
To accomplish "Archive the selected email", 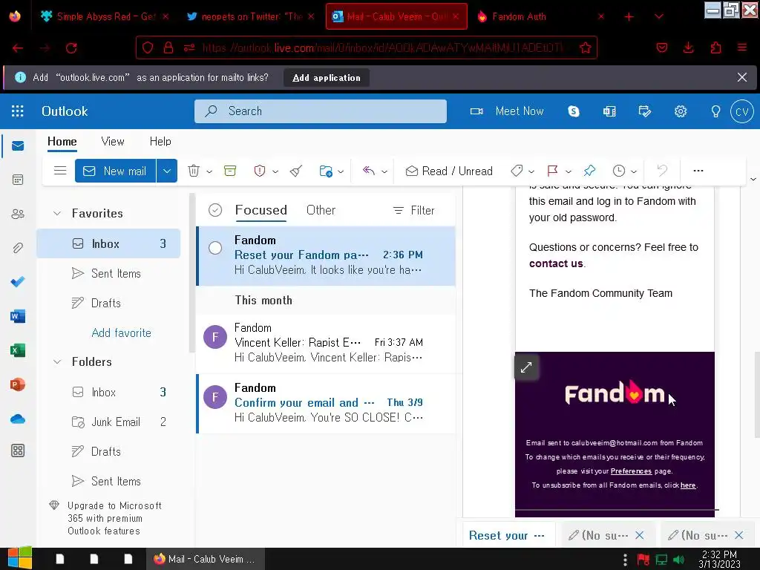I will (230, 171).
